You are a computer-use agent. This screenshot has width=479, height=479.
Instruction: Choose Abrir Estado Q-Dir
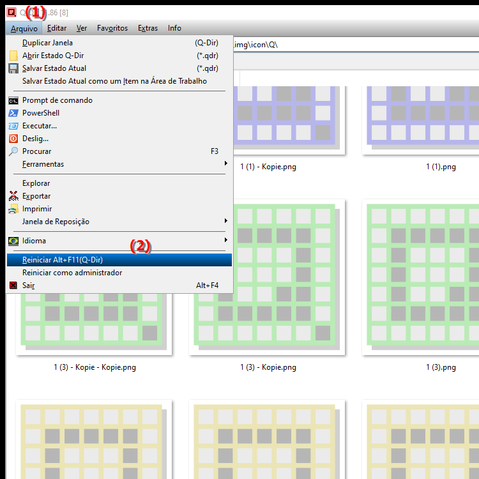point(119,56)
